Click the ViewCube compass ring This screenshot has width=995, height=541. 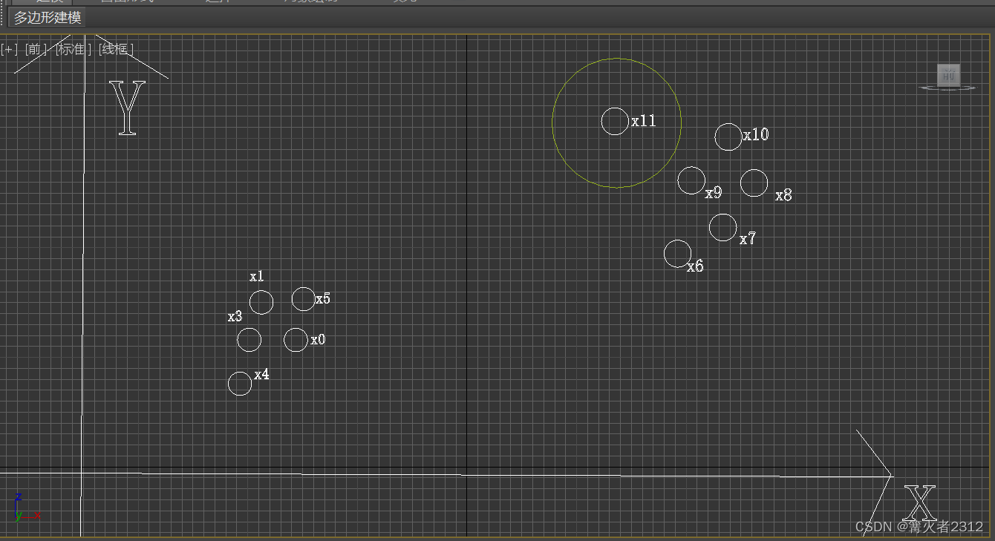coord(948,88)
